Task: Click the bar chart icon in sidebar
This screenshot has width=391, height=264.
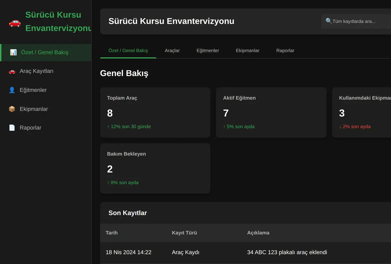Action: (x=13, y=52)
